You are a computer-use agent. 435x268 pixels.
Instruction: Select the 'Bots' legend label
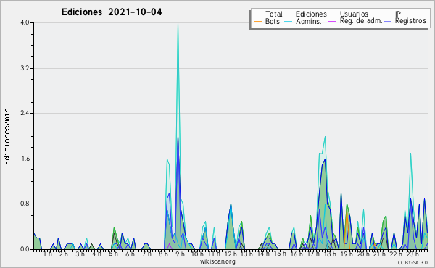tap(272, 21)
